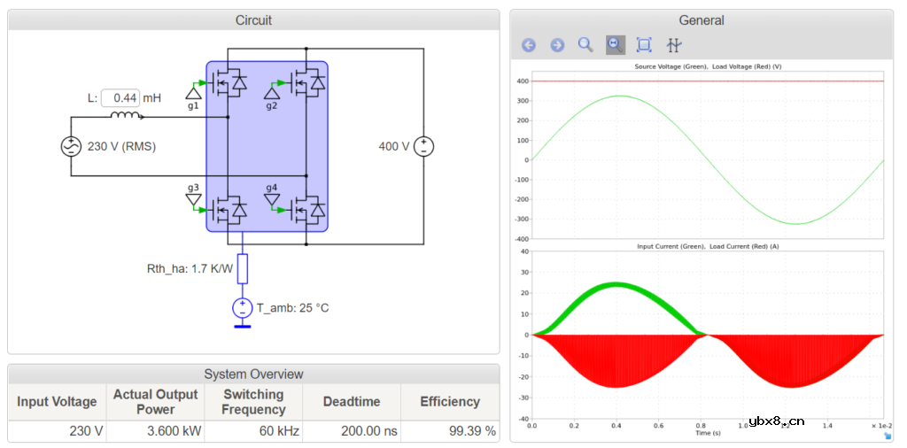Select the Rth_ha thermal resistor symbol
907x448 pixels.
242,268
